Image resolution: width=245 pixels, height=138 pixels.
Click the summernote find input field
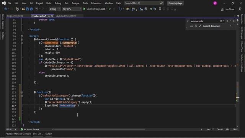(204, 21)
